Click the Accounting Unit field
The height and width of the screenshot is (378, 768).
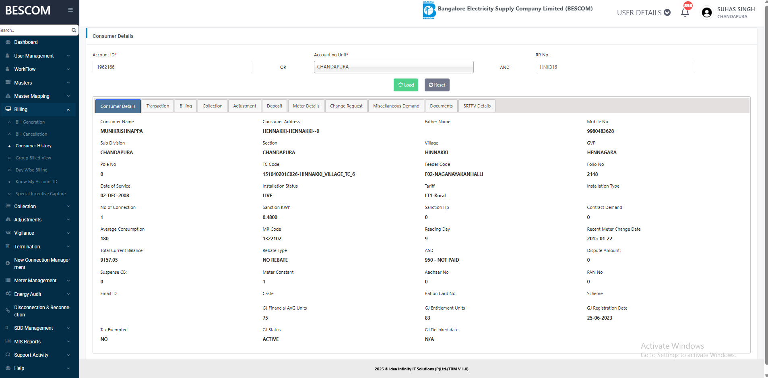point(394,67)
